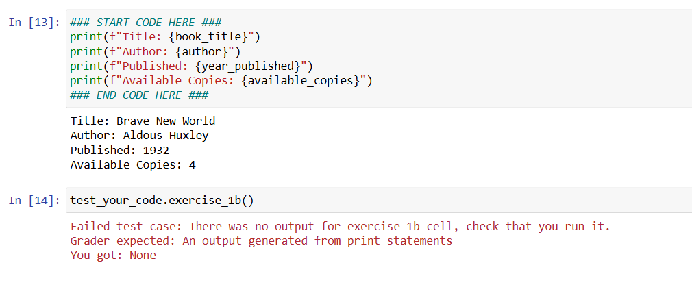Click output line Published: 1932

120,151
